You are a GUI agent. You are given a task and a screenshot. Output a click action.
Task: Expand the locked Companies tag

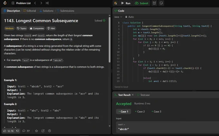[37, 28]
